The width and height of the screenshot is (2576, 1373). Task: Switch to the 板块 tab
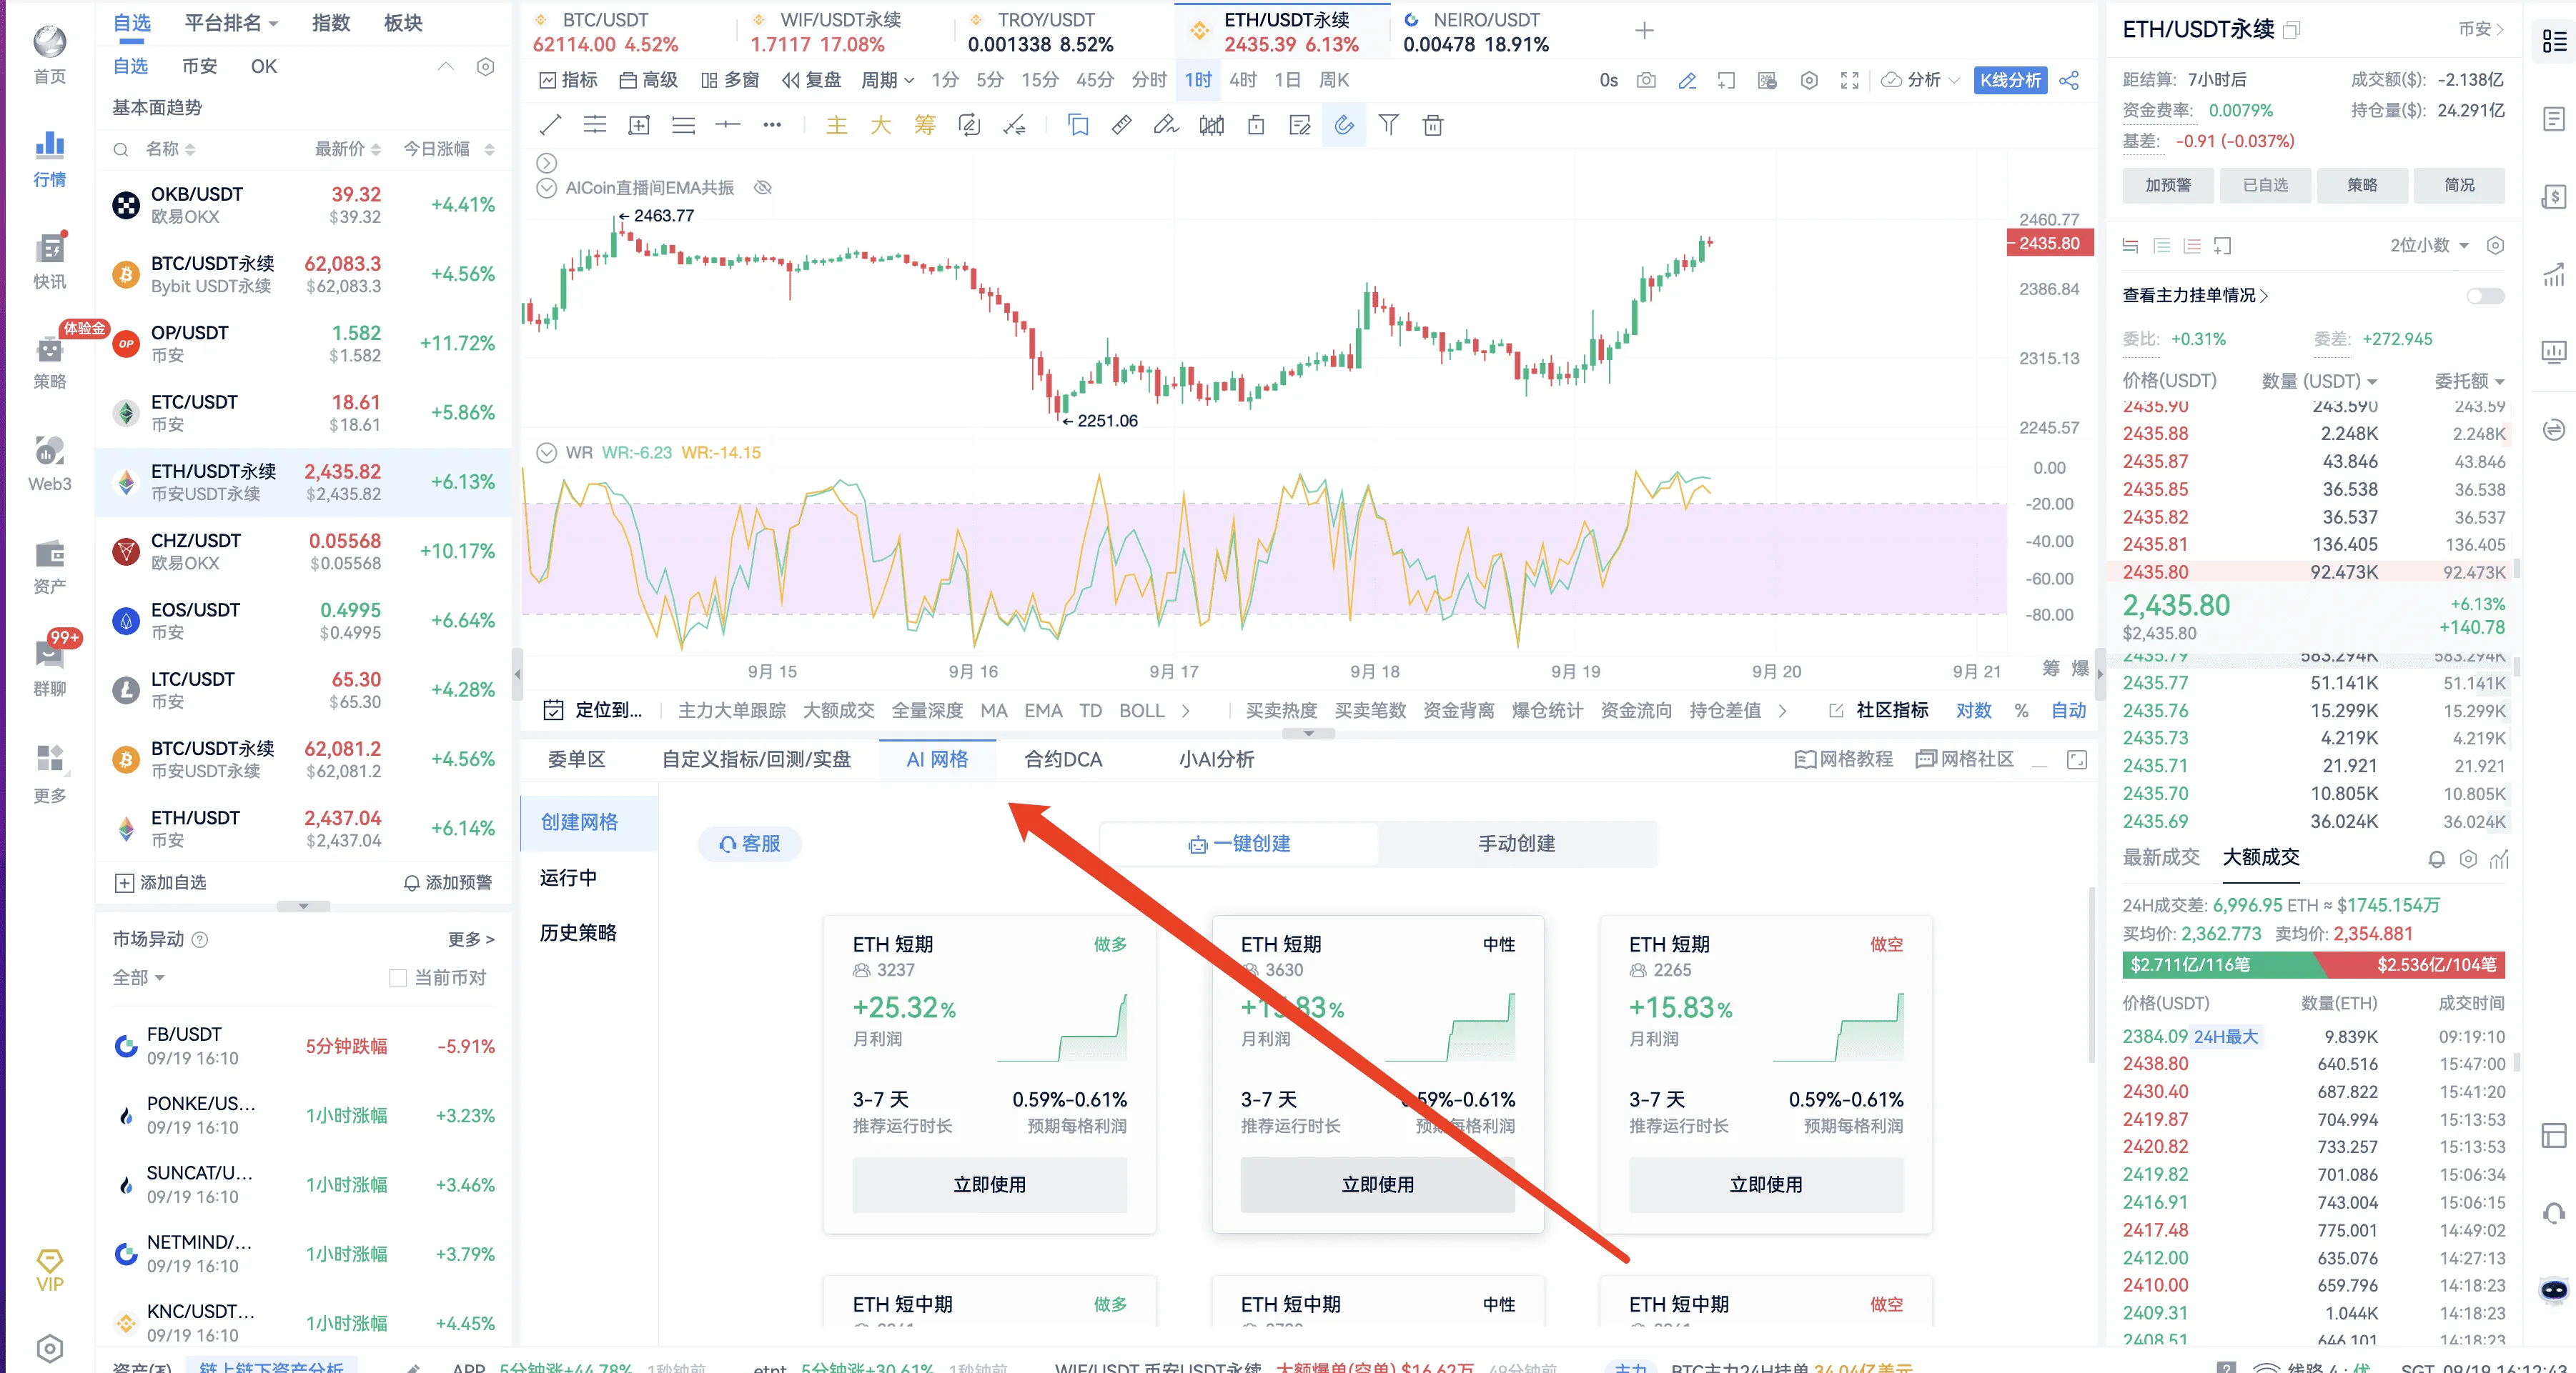(403, 23)
